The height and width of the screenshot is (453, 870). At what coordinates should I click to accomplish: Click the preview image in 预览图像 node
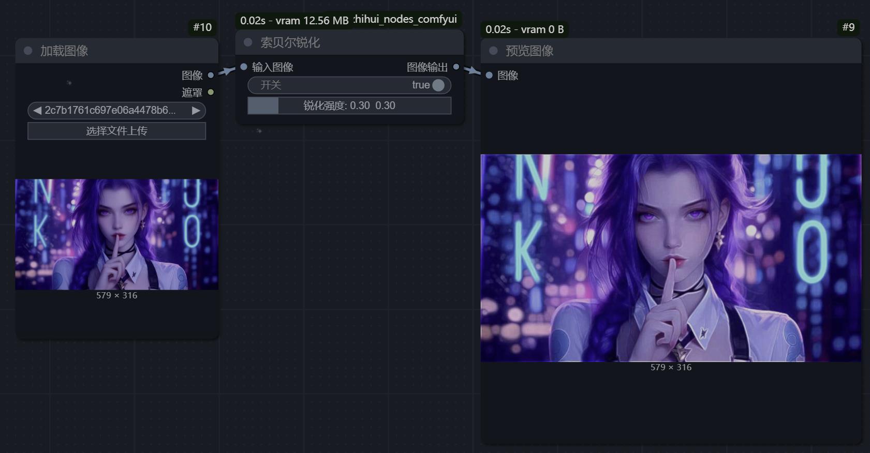671,258
